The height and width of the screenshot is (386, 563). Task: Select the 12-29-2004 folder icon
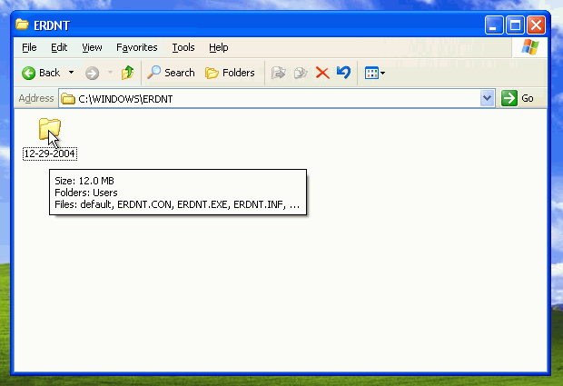pos(50,130)
